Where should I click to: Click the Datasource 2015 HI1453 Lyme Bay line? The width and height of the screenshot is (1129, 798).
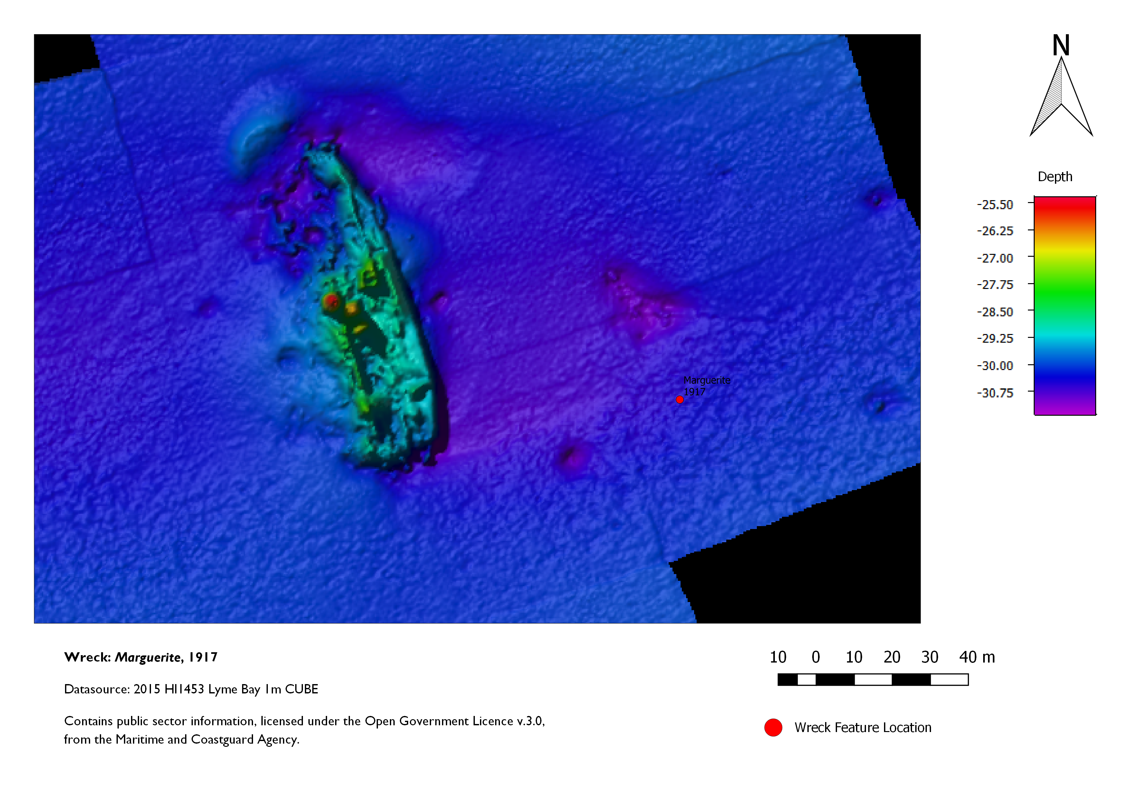coord(191,689)
